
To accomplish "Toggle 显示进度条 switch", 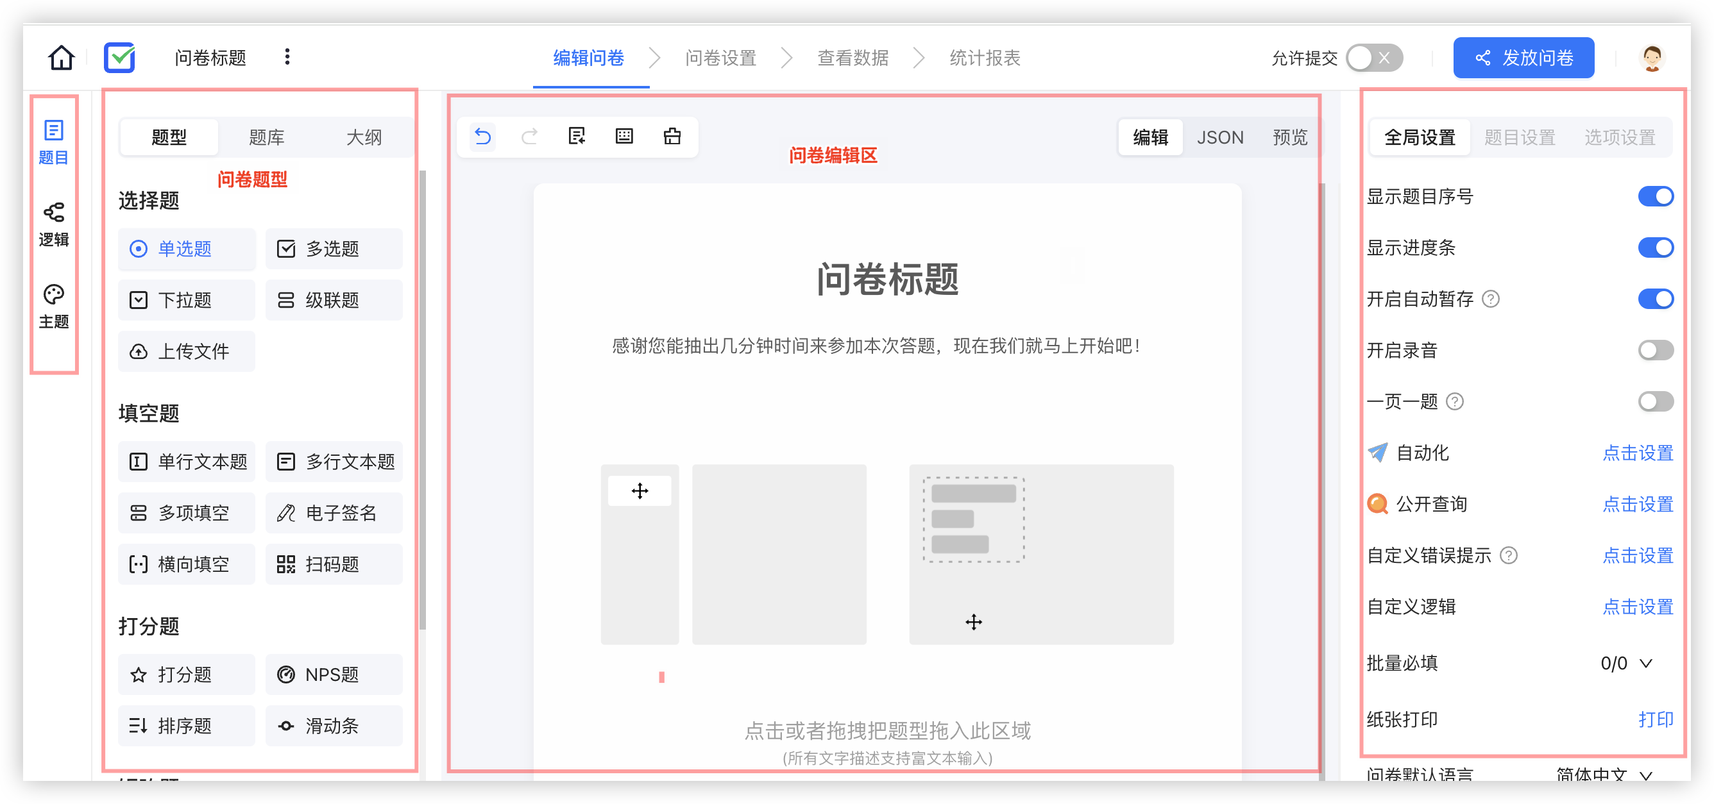I will click(1656, 247).
